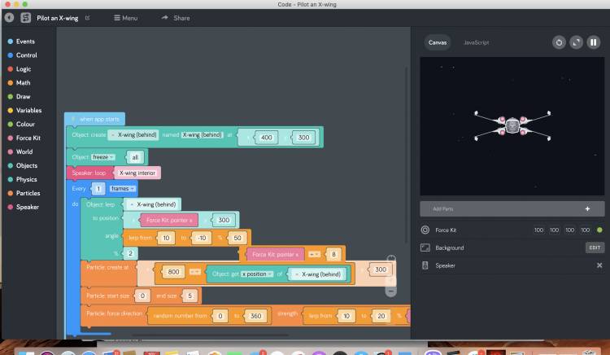Open the Force Kit block category
The width and height of the screenshot is (610, 355).
click(x=24, y=138)
